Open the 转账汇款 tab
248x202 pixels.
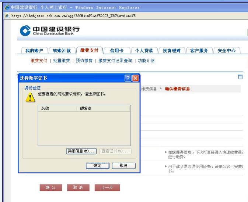[62, 51]
